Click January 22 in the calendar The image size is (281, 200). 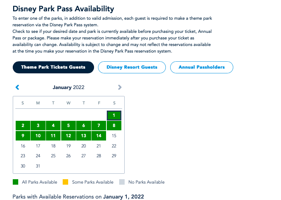[114, 146]
